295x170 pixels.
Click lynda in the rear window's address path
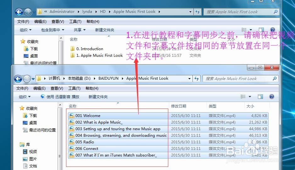(x=87, y=12)
